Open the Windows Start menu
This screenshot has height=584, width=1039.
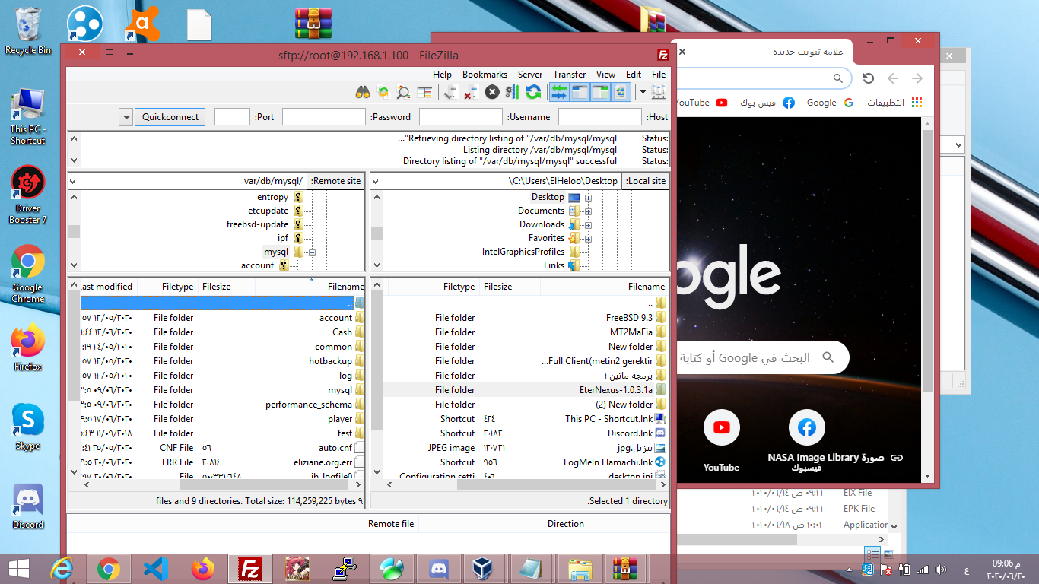[x=18, y=569]
